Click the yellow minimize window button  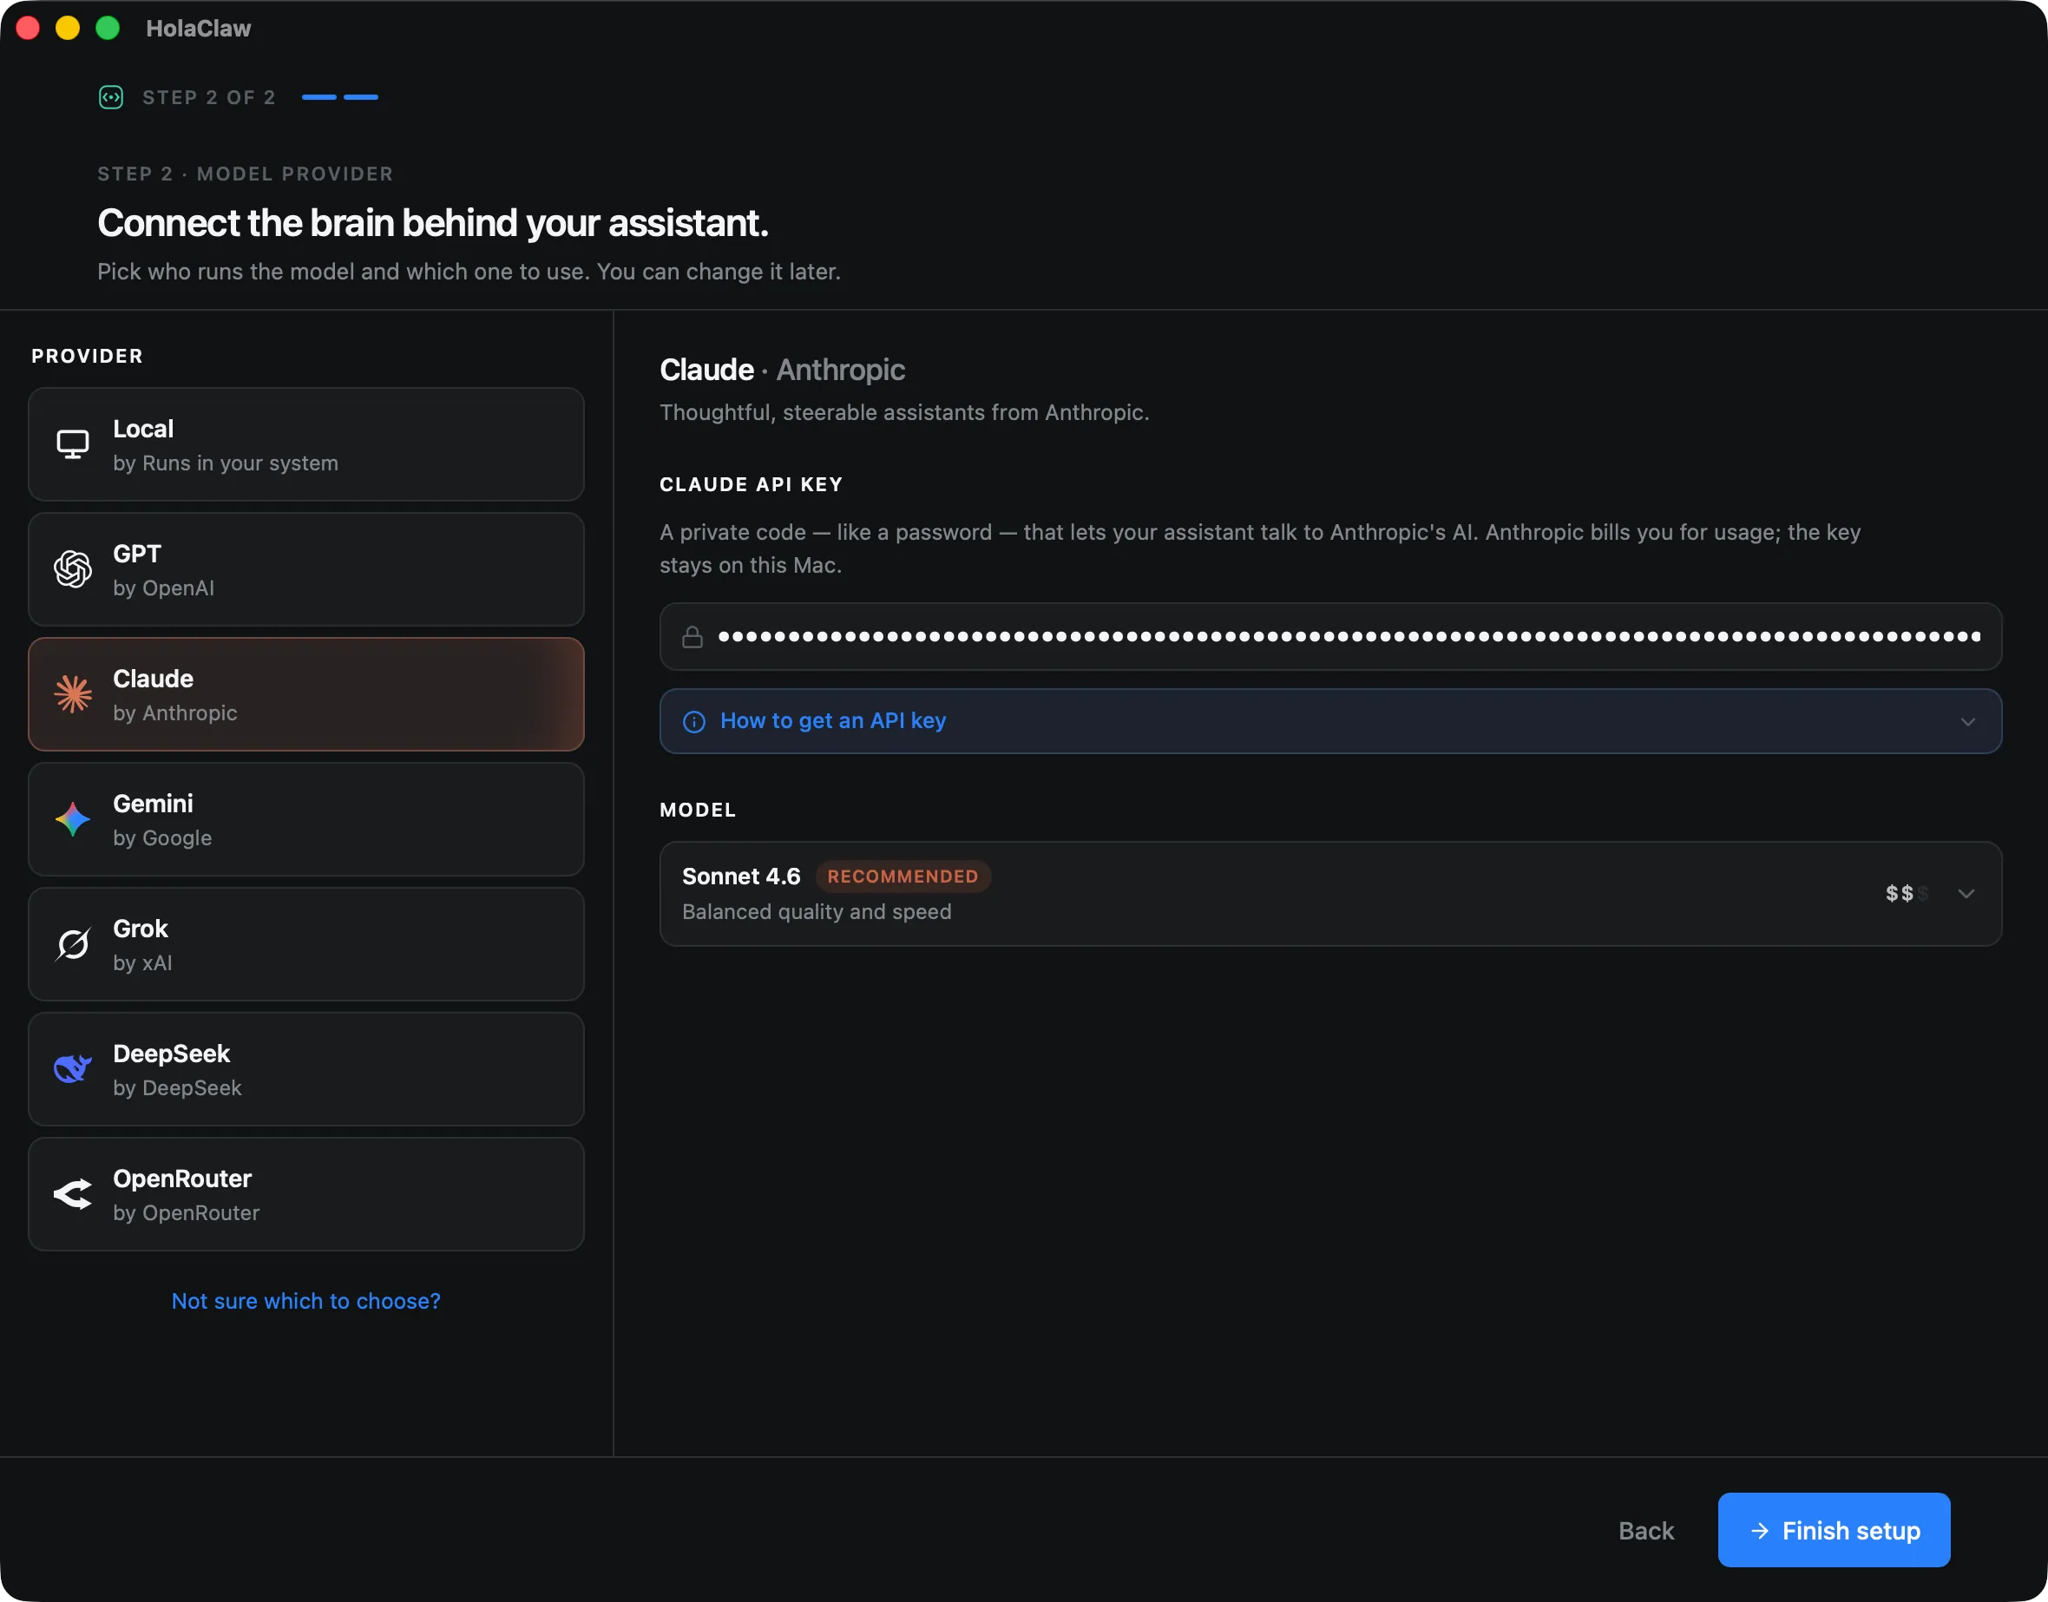(68, 28)
